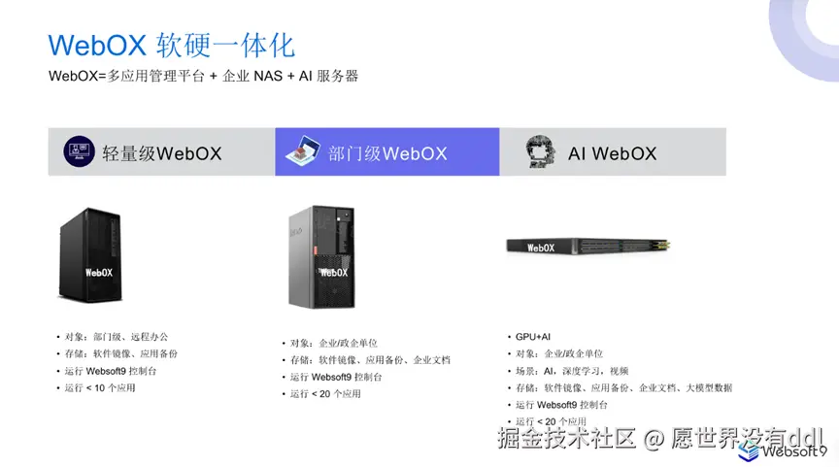Click the GPU+AI bullet item
839x467 pixels.
[x=532, y=337]
